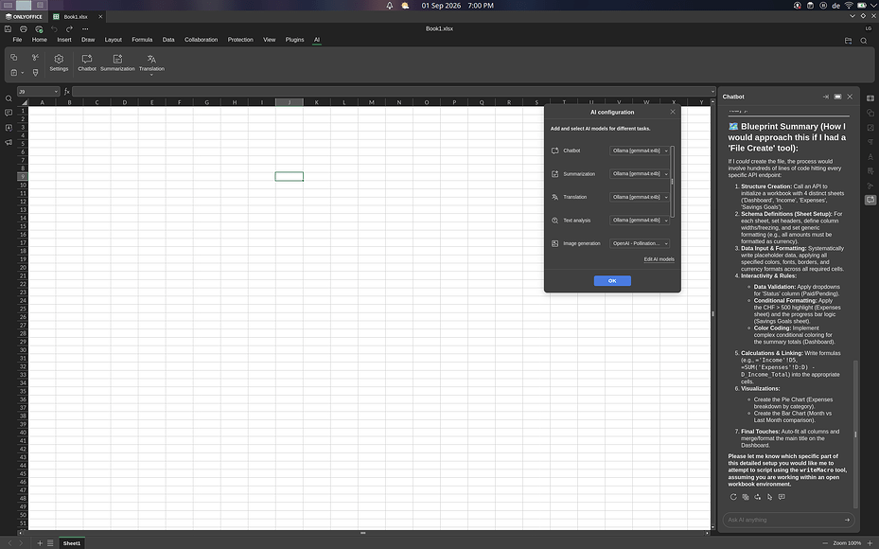Screen dimensions: 879x549
Task: Open the Find search icon in left sidebar
Action: click(9, 98)
